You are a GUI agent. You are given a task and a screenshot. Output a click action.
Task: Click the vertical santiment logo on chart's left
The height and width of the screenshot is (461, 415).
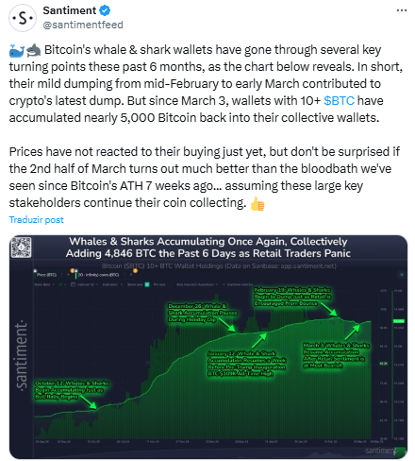tap(22, 355)
